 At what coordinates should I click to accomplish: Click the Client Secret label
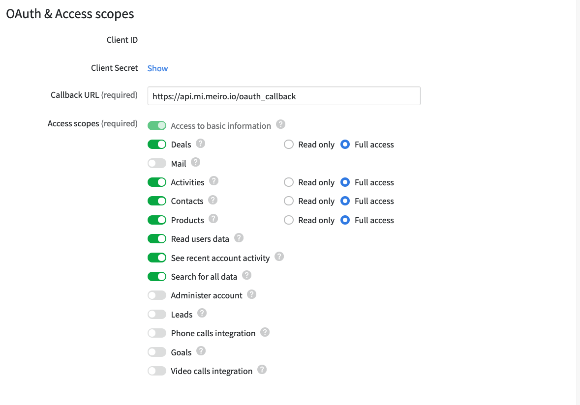(x=114, y=68)
